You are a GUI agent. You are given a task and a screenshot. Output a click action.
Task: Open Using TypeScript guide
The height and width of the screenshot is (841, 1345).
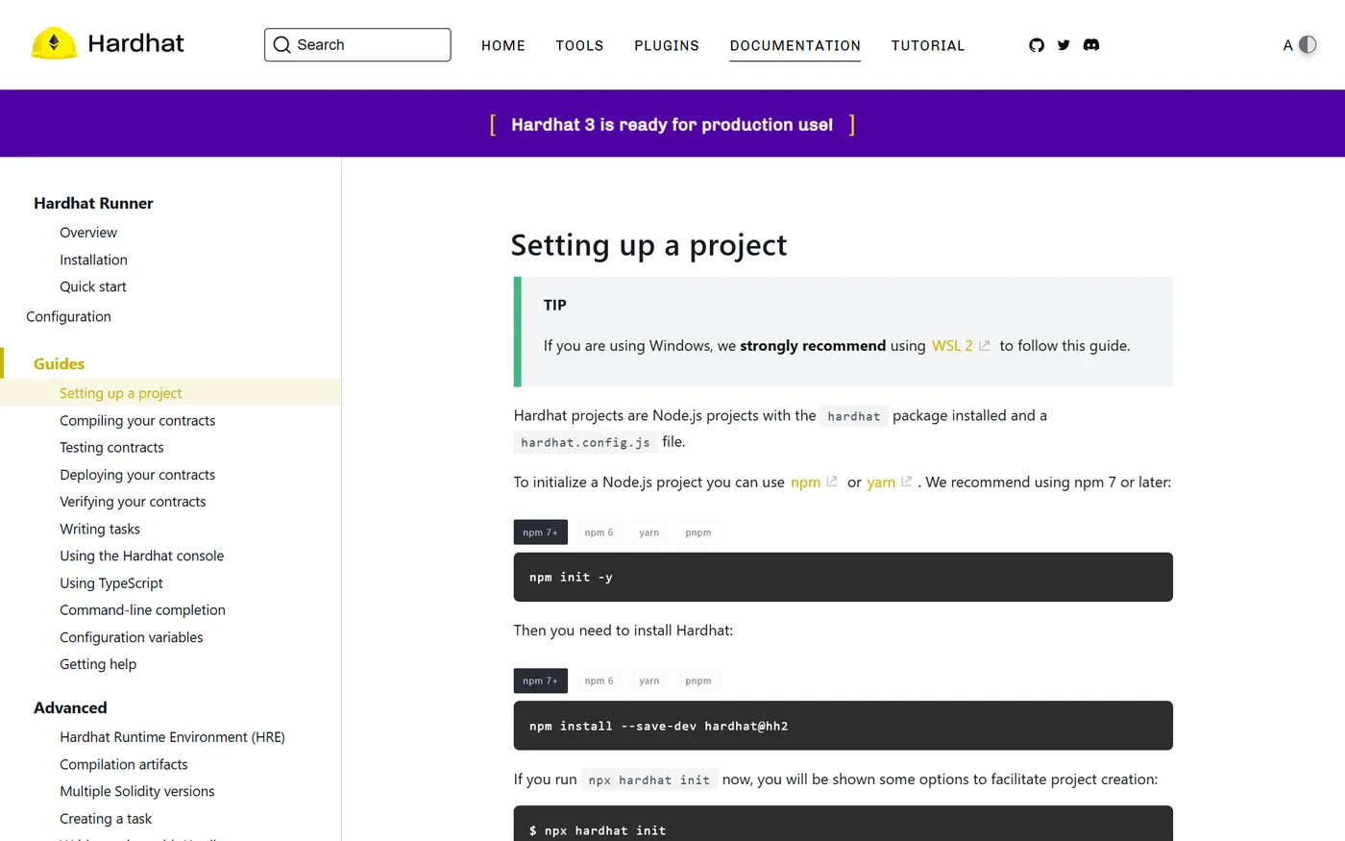point(111,583)
